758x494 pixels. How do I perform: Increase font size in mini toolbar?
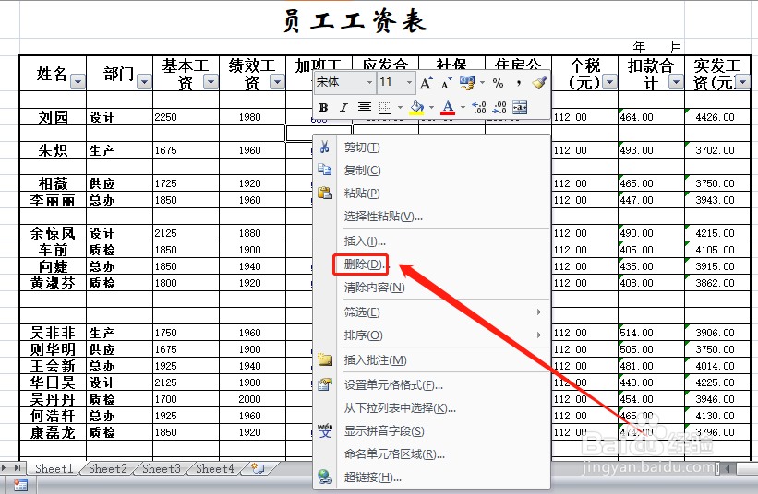(x=426, y=83)
